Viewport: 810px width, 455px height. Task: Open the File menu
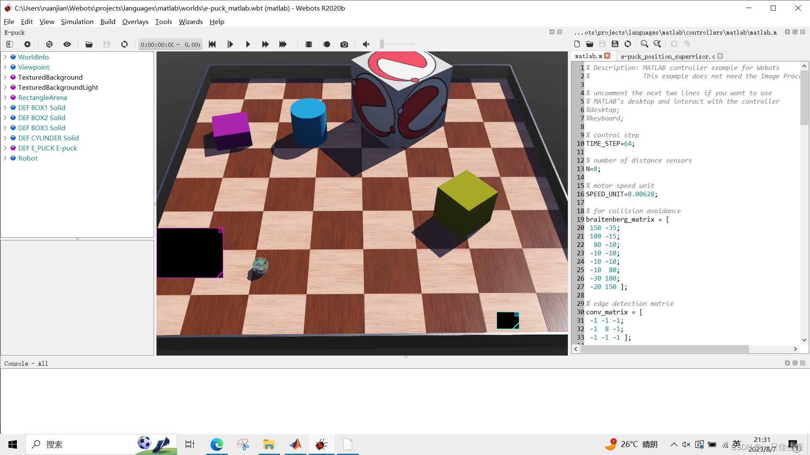click(x=9, y=21)
